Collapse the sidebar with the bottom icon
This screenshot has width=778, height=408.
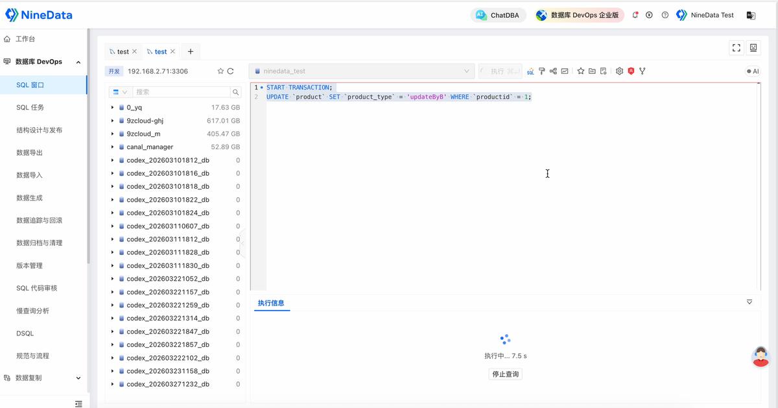(78, 403)
